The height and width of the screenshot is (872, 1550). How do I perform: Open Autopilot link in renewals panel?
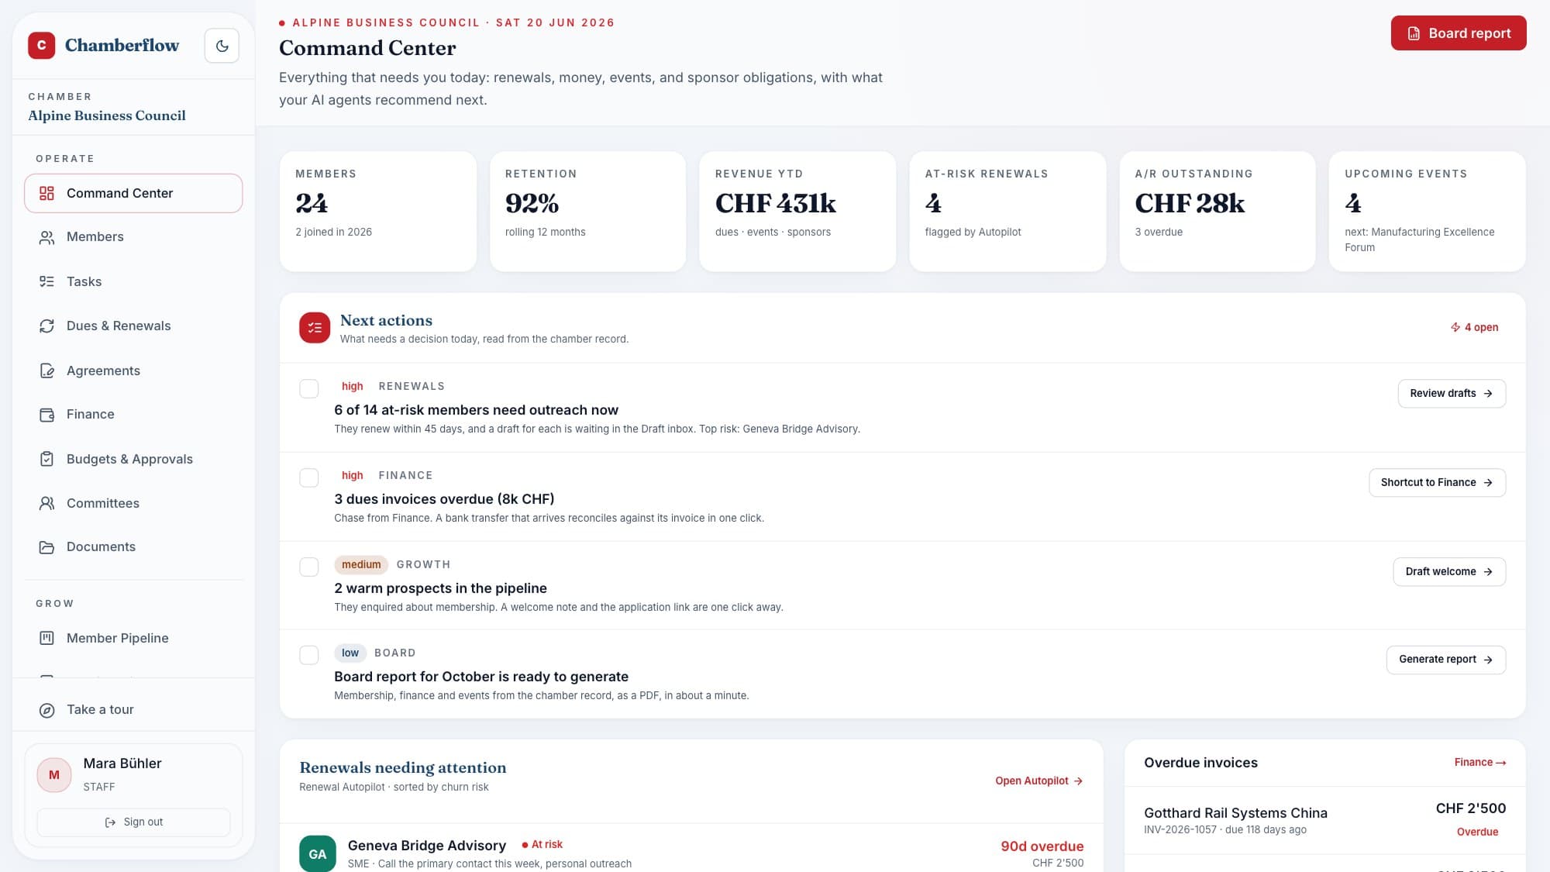(1038, 781)
